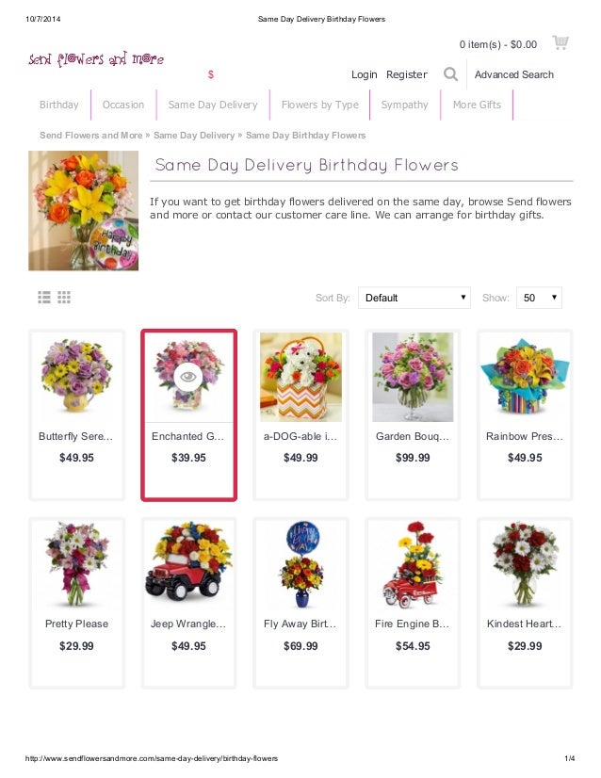The width and height of the screenshot is (601, 778).
Task: Open Advanced Search
Action: click(x=514, y=74)
